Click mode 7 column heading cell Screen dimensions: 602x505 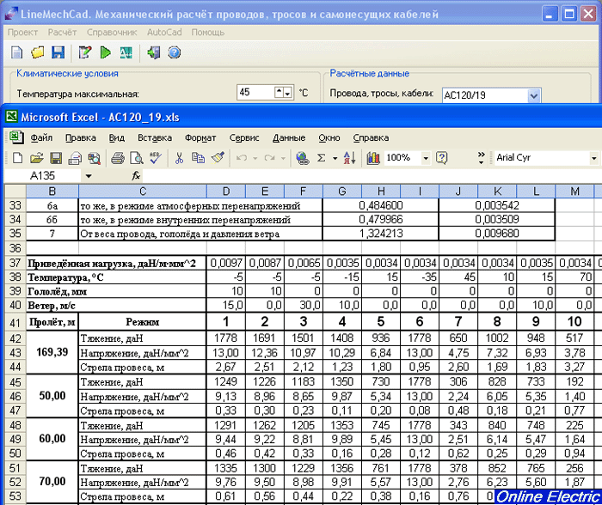pos(458,322)
